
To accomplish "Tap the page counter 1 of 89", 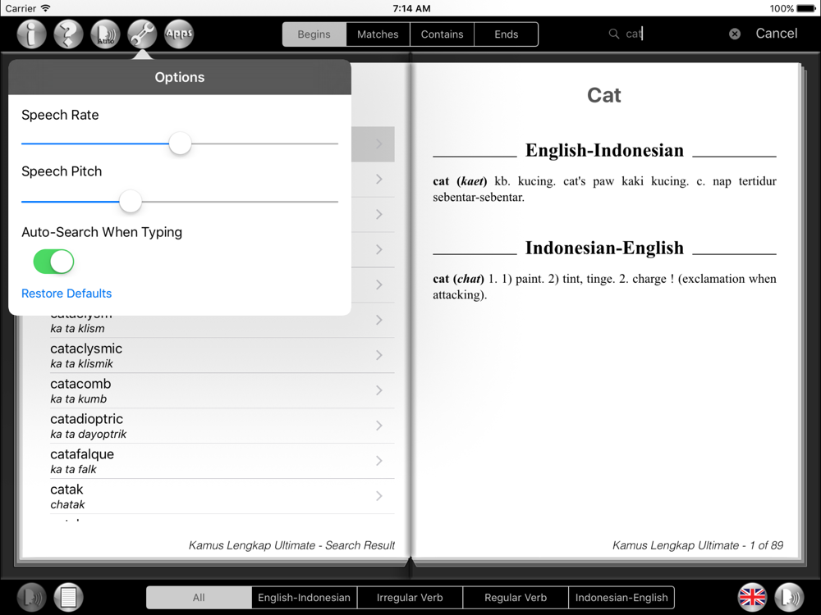I will [x=767, y=545].
